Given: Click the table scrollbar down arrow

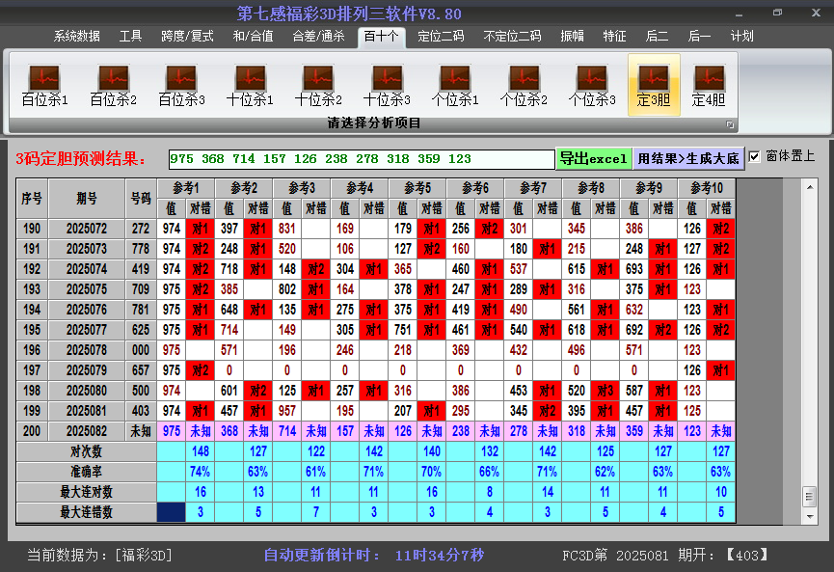Looking at the screenshot, I should pos(809,514).
